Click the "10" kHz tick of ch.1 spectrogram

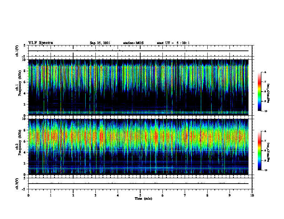(24, 60)
